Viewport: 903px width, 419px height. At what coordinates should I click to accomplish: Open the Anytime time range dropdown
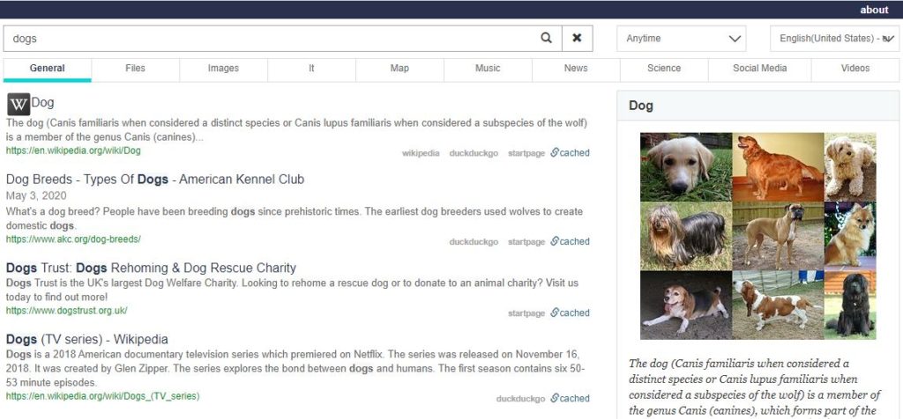[x=682, y=39]
